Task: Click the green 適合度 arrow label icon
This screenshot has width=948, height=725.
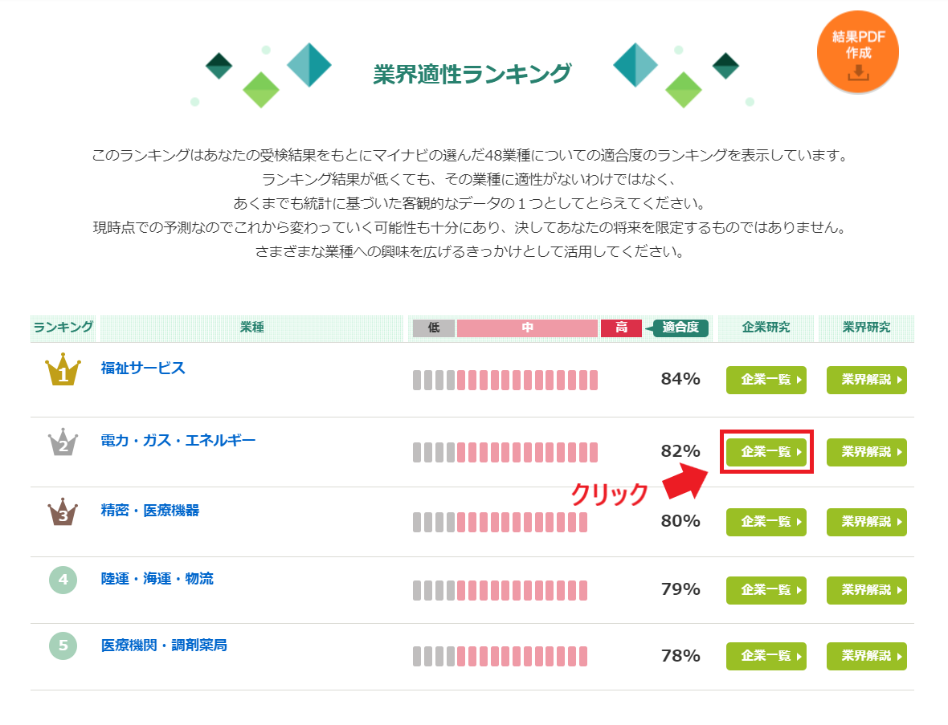Action: tap(680, 328)
